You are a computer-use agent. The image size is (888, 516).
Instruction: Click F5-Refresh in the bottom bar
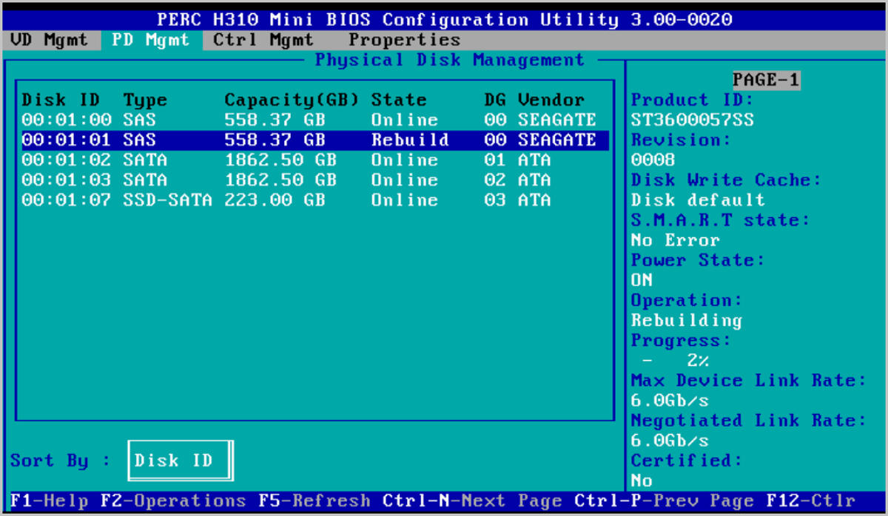tap(314, 500)
